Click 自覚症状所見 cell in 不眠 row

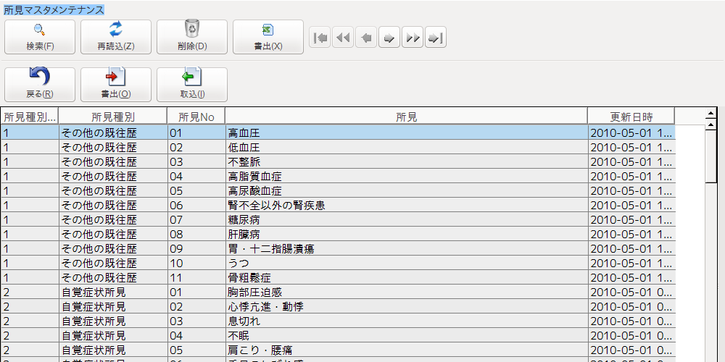click(113, 335)
